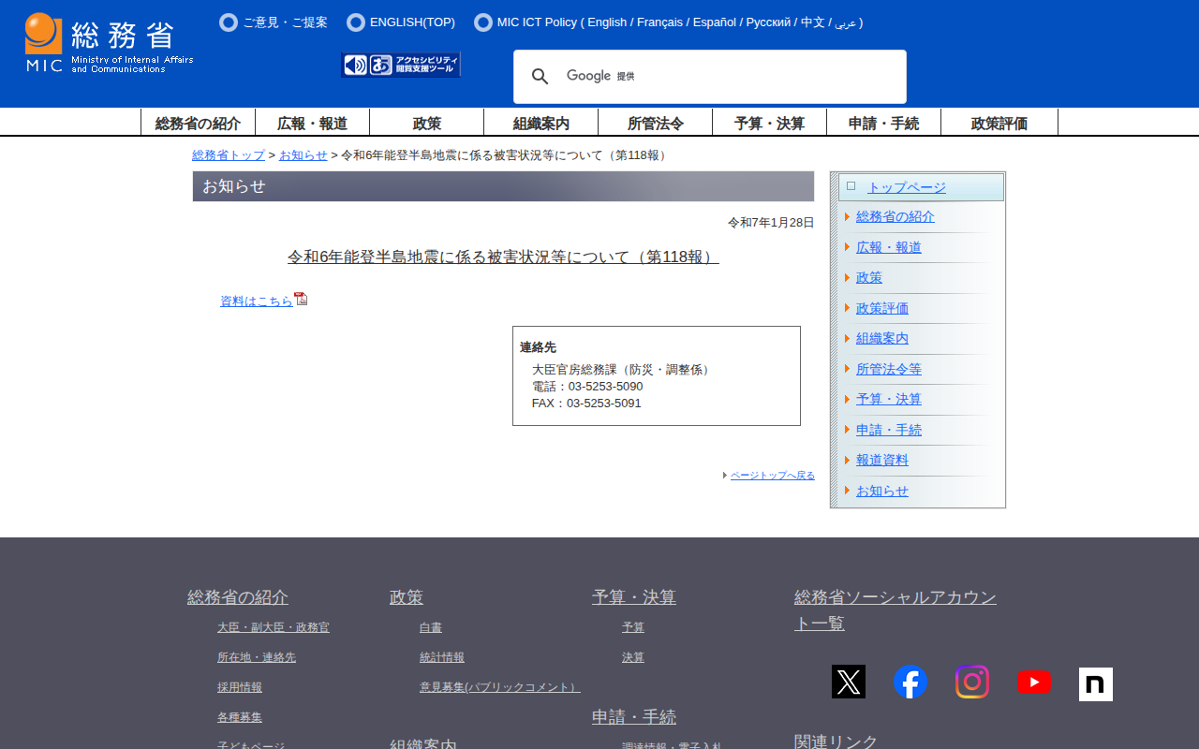Open the 資料はこちら document link
1199x749 pixels.
(x=256, y=301)
